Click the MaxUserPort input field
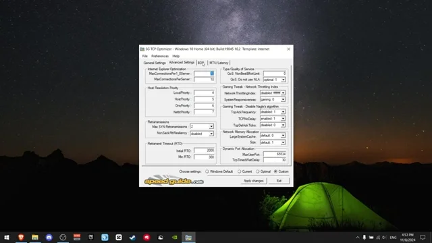This screenshot has width=432, height=243. [275, 154]
